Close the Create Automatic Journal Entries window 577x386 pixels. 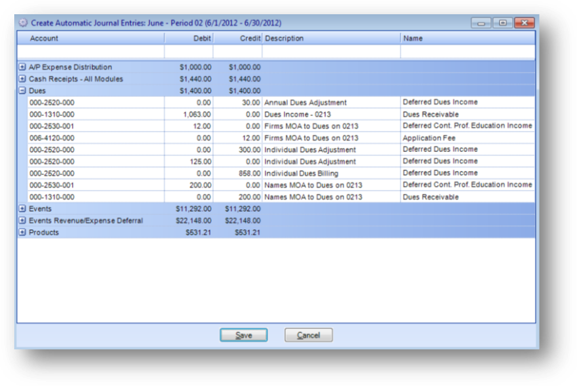pos(524,23)
